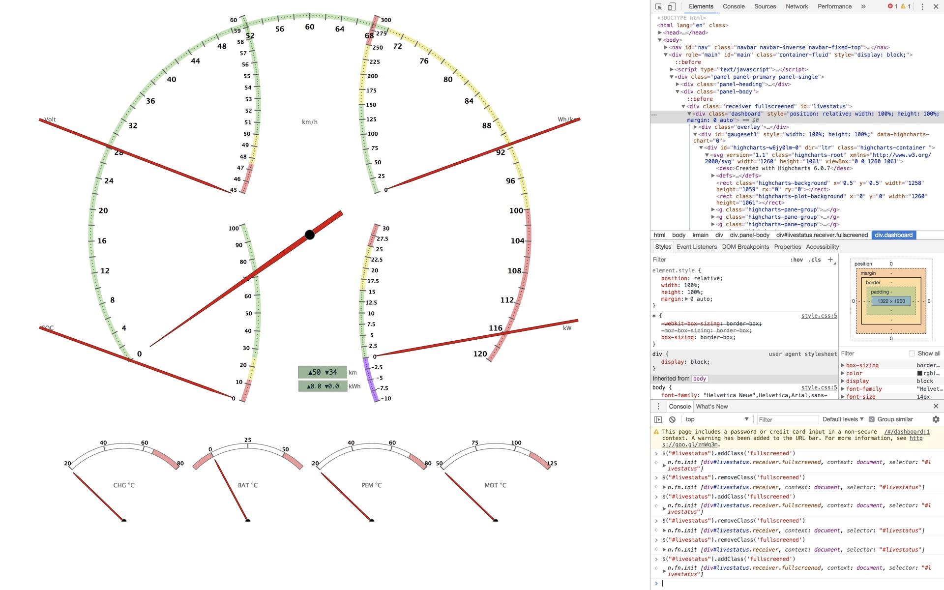Open the Default levels dropdown
944x590 pixels.
click(x=843, y=419)
